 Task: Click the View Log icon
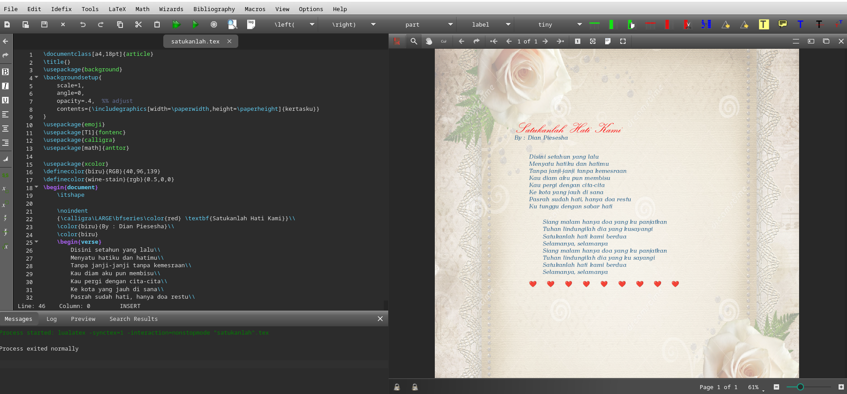click(x=251, y=24)
